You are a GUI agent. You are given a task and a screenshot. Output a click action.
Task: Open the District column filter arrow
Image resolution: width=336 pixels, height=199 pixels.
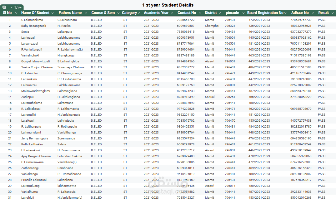[x=220, y=13]
